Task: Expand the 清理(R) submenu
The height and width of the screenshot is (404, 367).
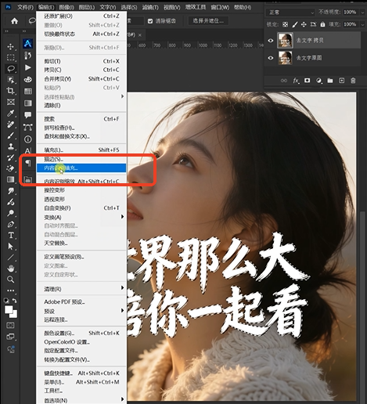Action: point(81,289)
